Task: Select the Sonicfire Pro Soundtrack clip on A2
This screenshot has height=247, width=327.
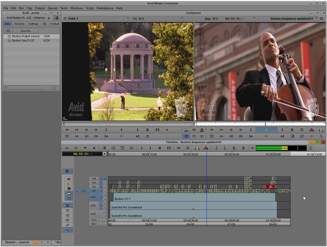Action: pos(193,206)
